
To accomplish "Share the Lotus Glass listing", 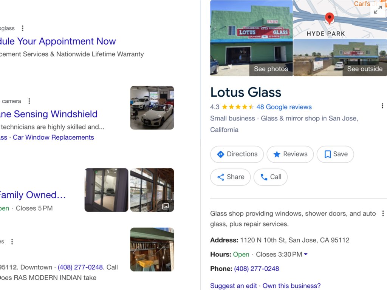I will pyautogui.click(x=230, y=177).
